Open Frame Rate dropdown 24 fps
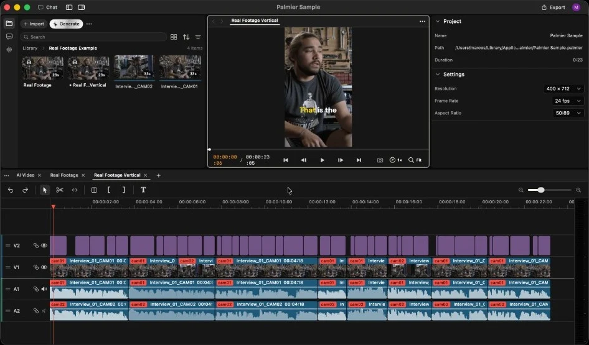Viewport: 589px width, 345px height. [x=568, y=101]
